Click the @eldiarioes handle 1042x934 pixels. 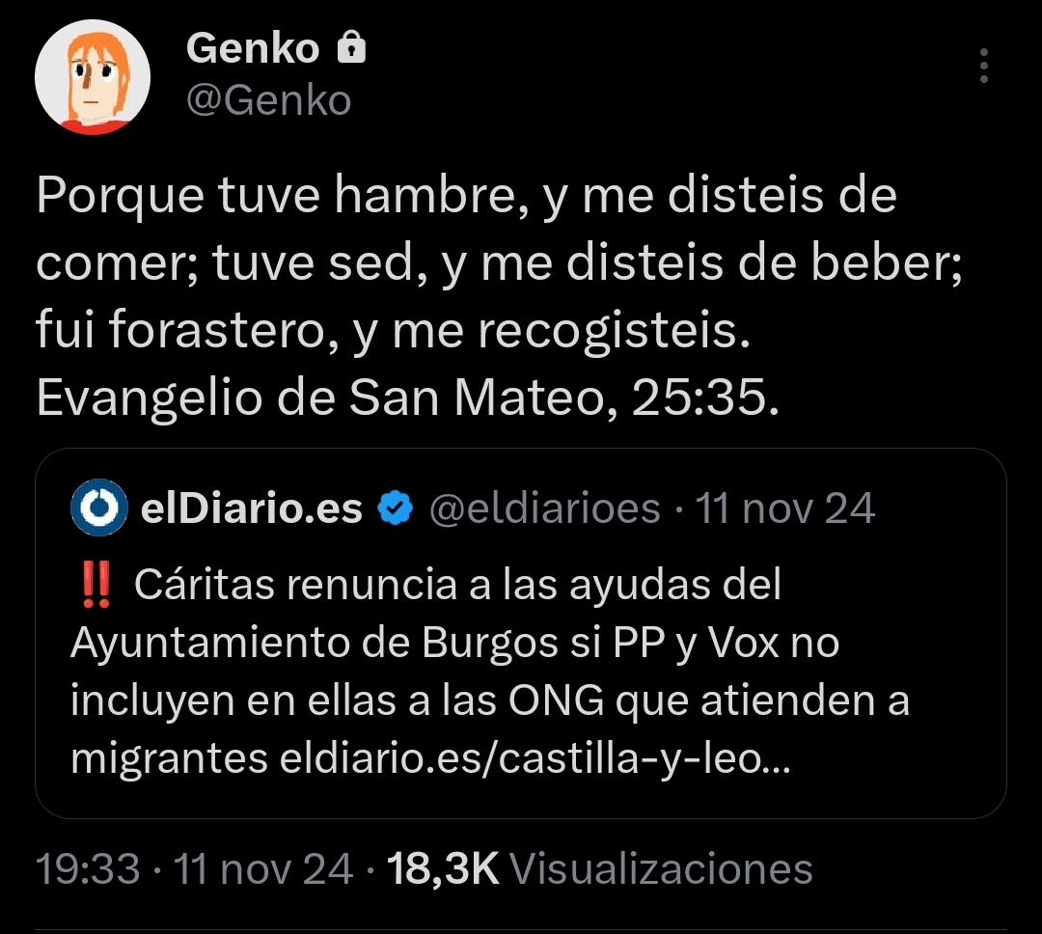click(544, 508)
